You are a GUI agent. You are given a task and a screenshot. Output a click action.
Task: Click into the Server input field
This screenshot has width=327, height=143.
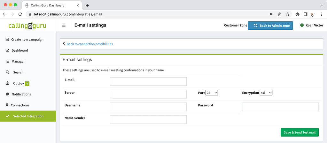pos(148,94)
